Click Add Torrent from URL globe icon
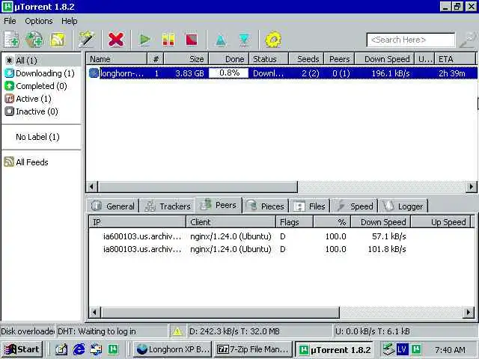This screenshot has height=359, width=479. [x=34, y=40]
